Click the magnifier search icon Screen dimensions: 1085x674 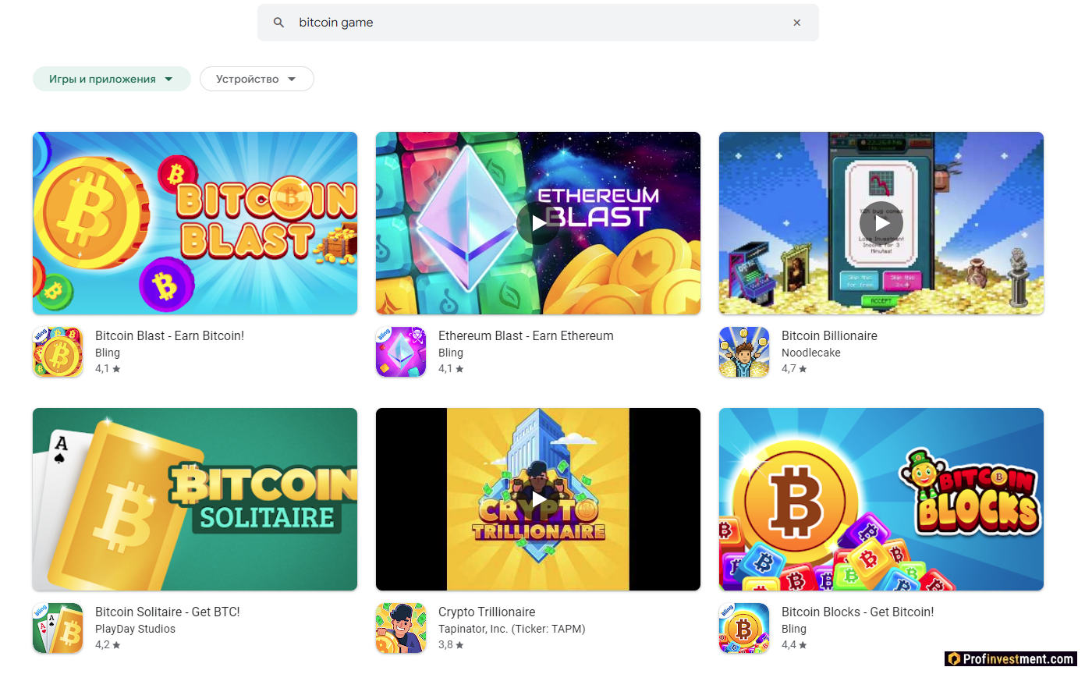point(278,23)
